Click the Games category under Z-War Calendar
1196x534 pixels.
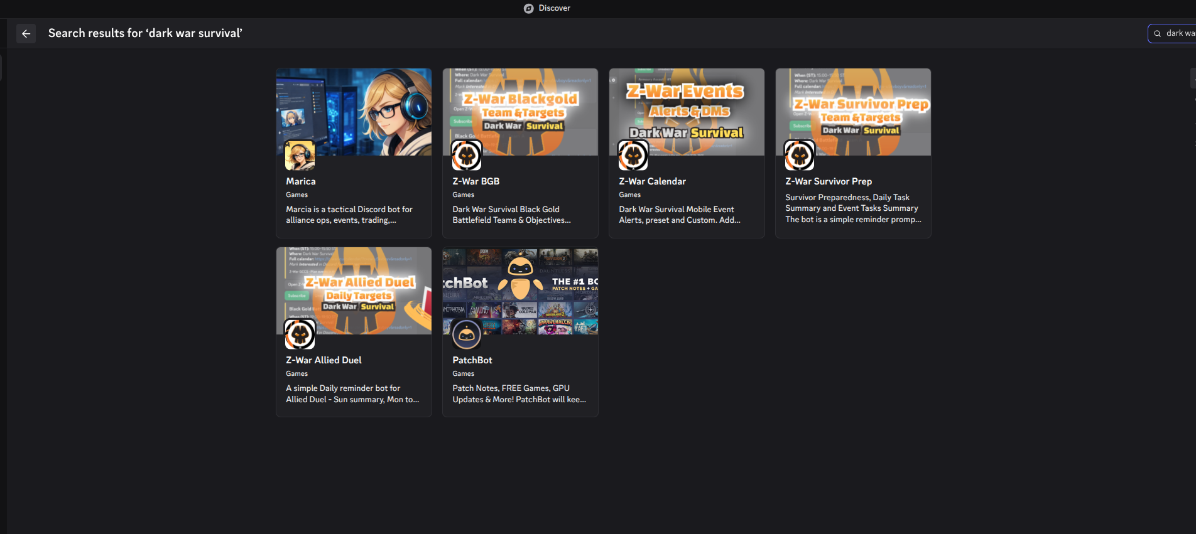[x=630, y=195]
